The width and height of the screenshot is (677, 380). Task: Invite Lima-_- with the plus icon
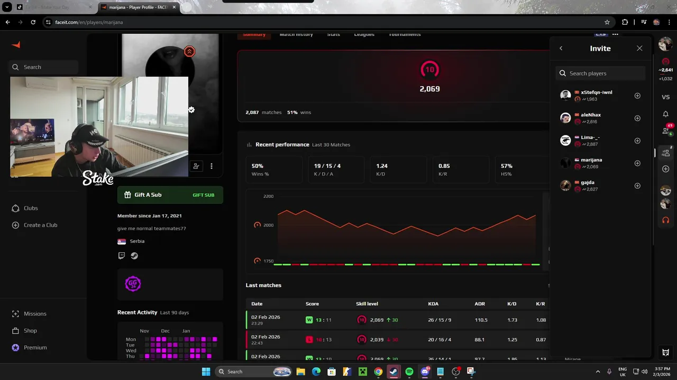637,141
